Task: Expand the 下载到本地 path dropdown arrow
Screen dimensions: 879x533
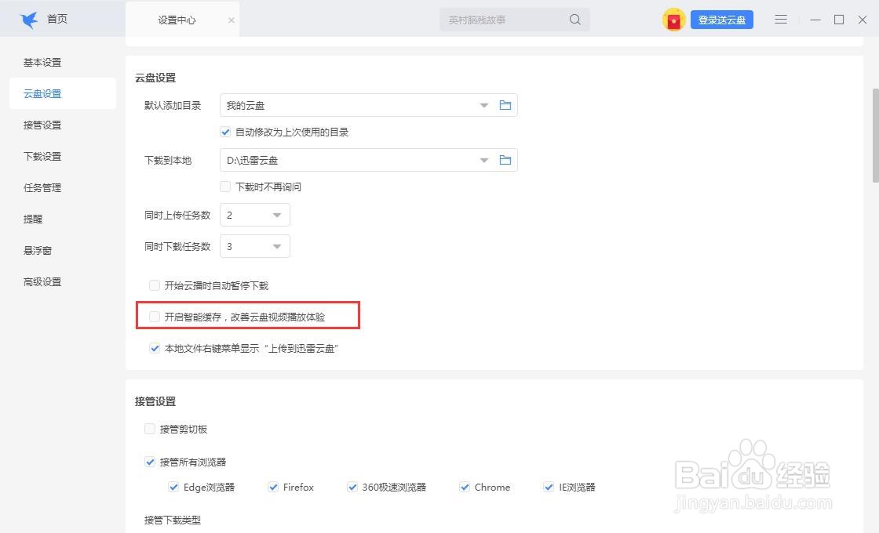Action: click(x=483, y=160)
